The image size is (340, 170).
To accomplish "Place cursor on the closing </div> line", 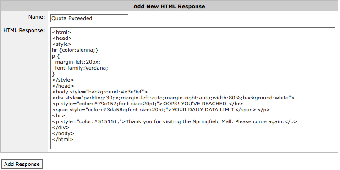I will pos(60,127).
